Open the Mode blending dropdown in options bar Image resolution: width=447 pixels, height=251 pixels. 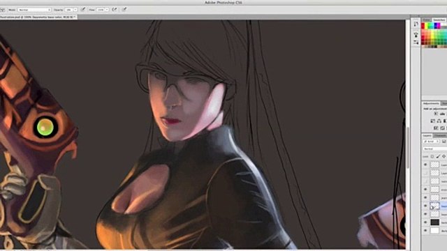click(34, 10)
